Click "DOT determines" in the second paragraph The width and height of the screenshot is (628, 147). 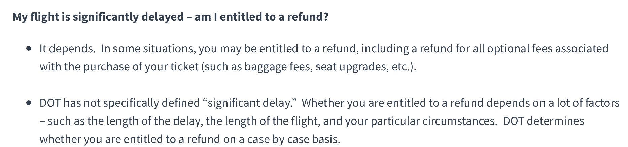(x=544, y=121)
